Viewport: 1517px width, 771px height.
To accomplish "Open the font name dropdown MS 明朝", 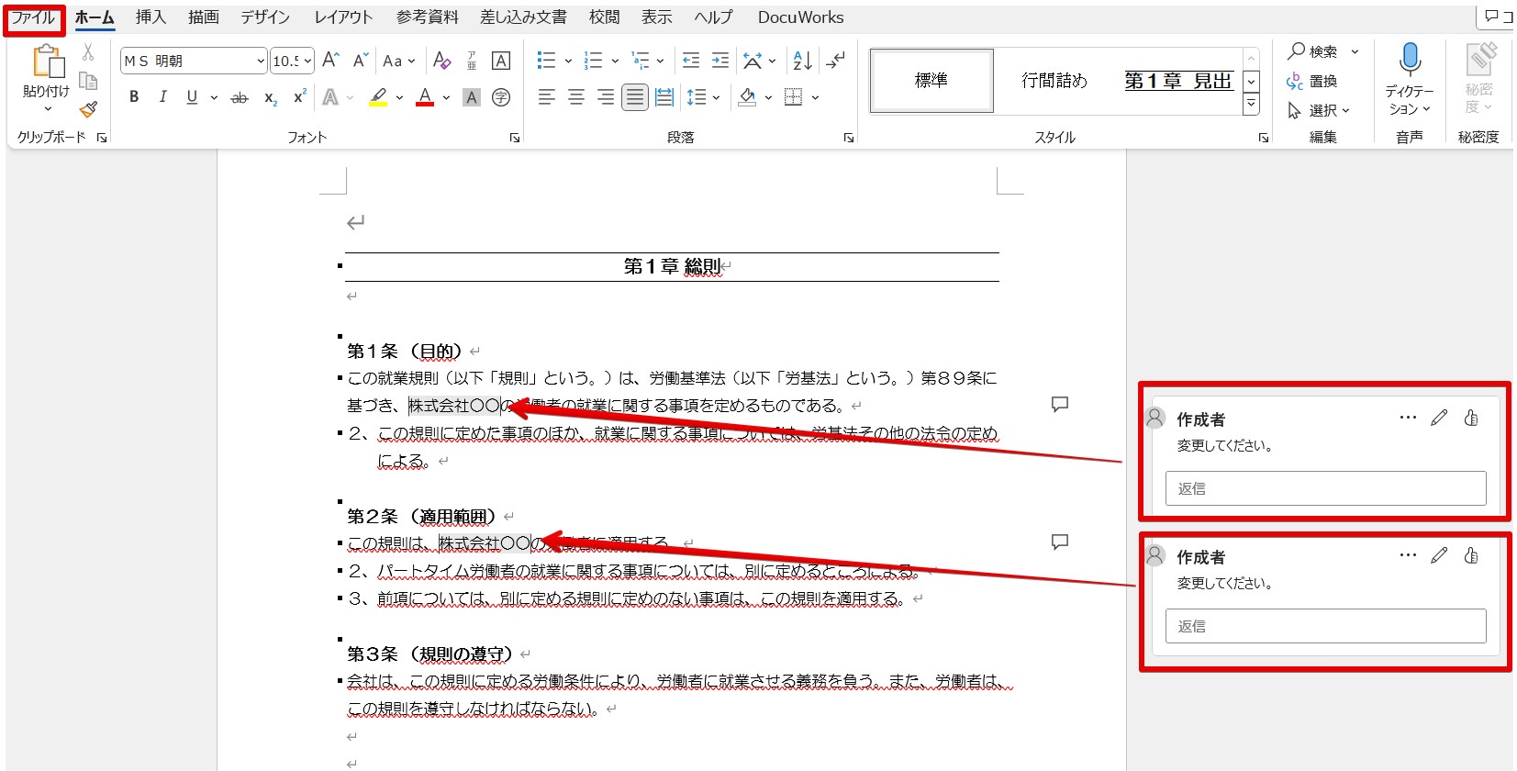I will tap(261, 61).
